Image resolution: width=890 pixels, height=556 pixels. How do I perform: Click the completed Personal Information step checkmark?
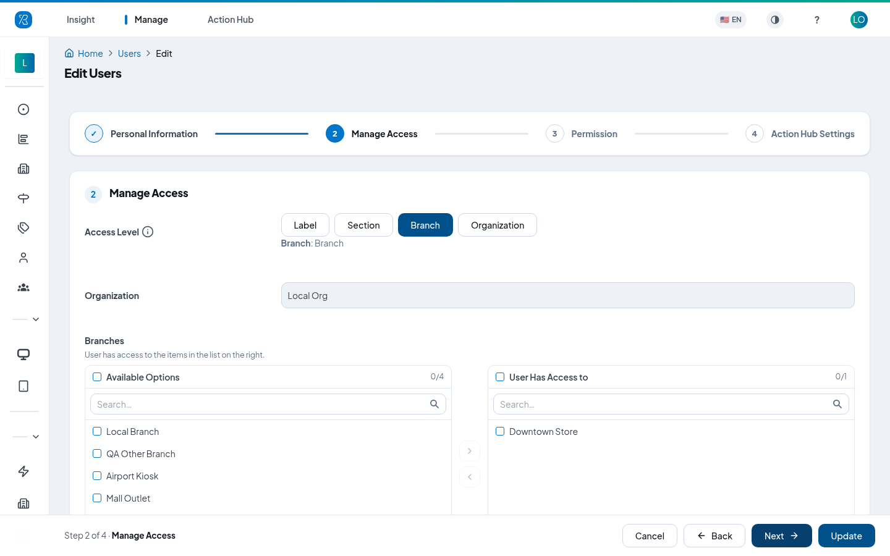(94, 133)
